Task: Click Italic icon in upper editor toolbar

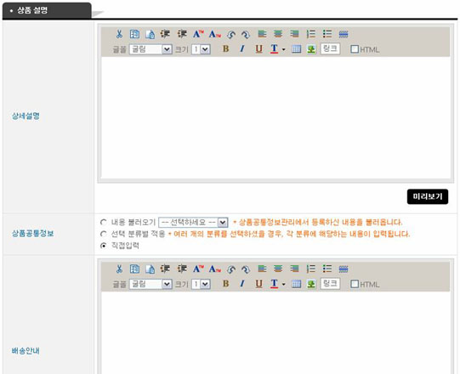Action: (x=242, y=48)
